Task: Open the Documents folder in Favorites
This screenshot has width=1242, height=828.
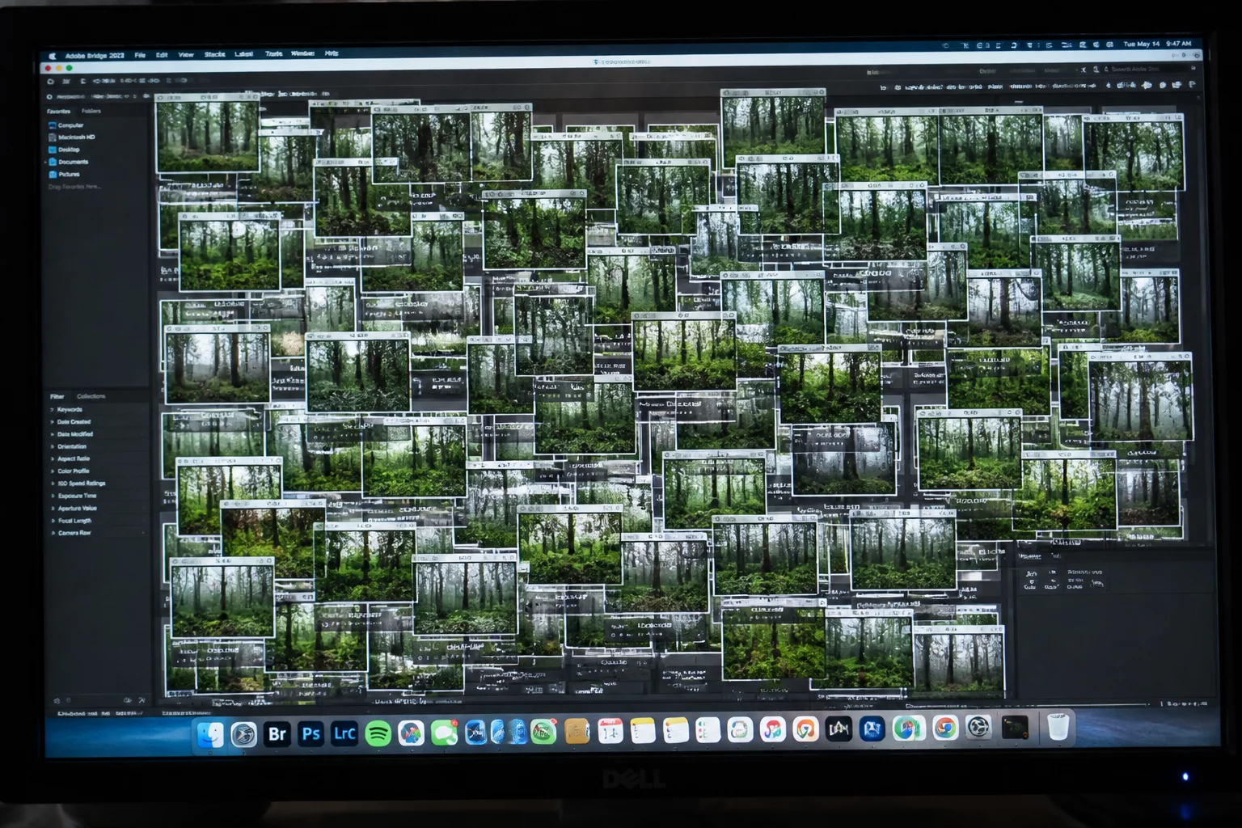Action: (x=68, y=162)
